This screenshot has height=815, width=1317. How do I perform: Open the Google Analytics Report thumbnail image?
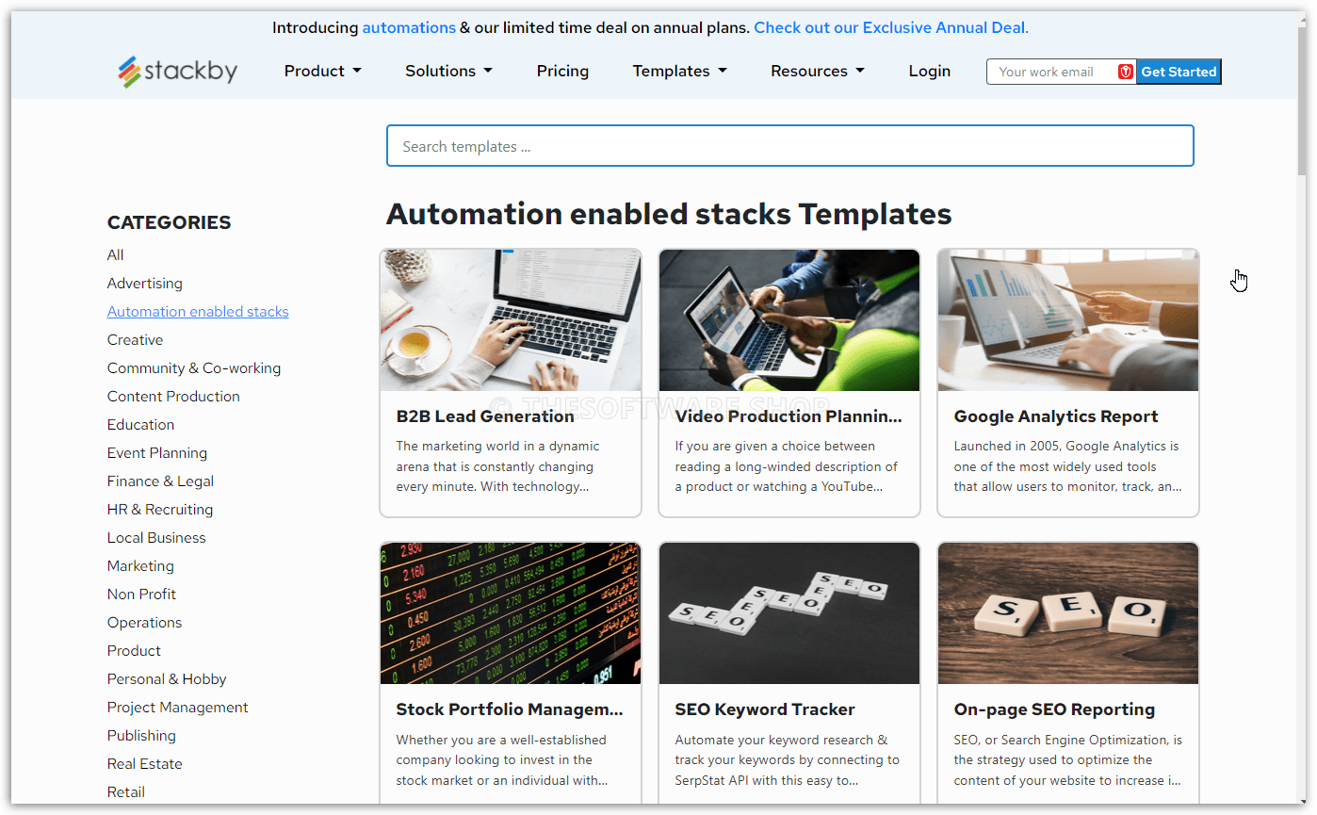1068,320
